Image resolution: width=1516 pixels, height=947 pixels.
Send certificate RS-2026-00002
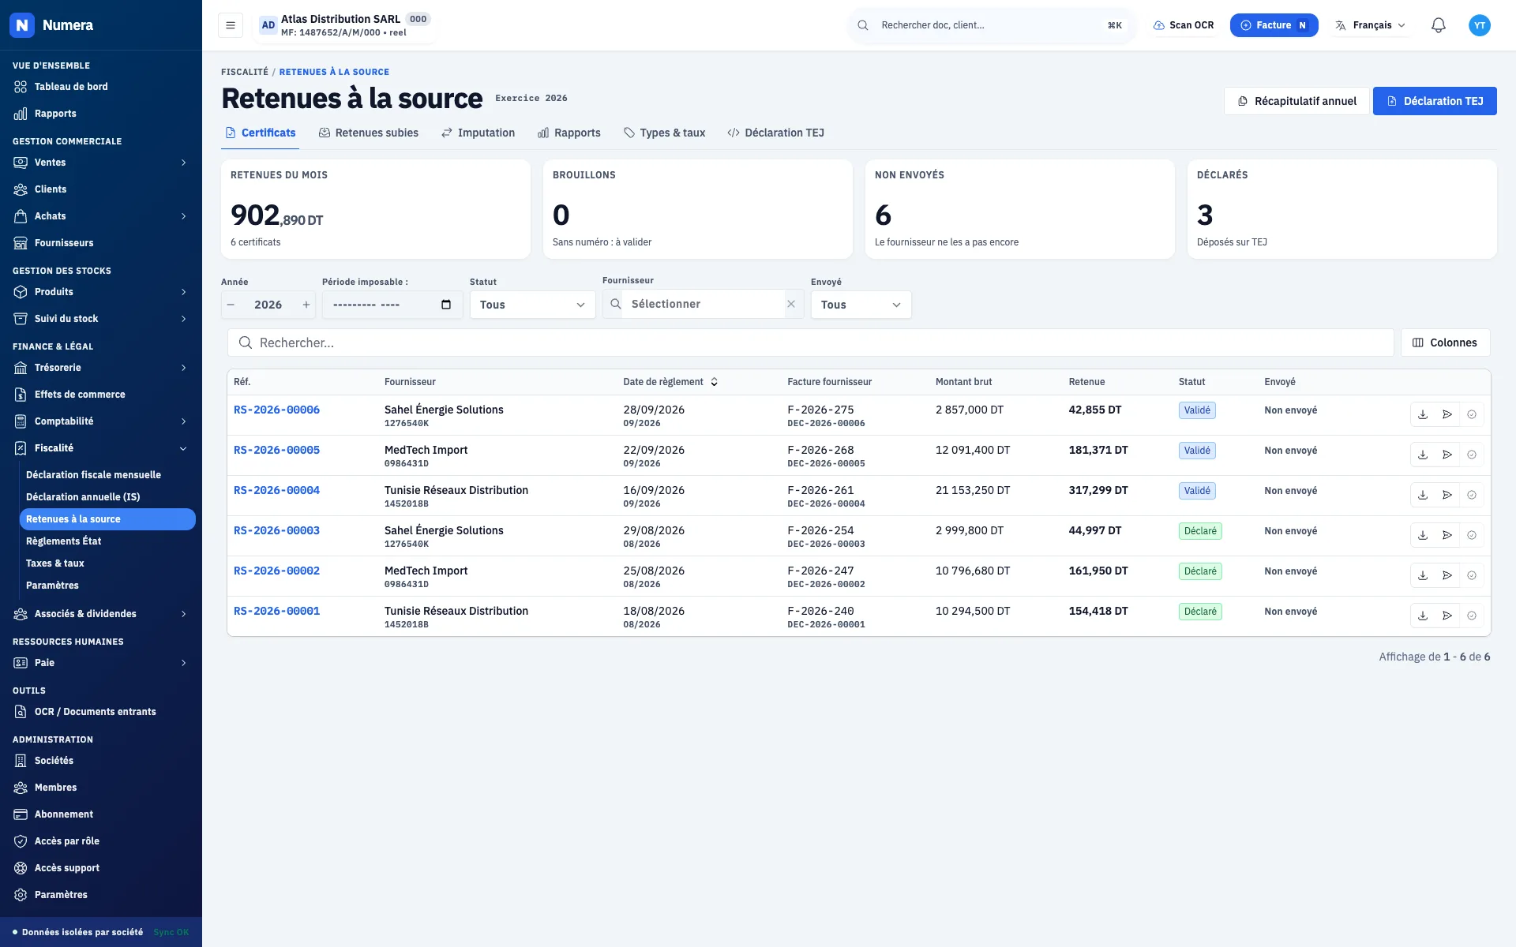[x=1447, y=575]
